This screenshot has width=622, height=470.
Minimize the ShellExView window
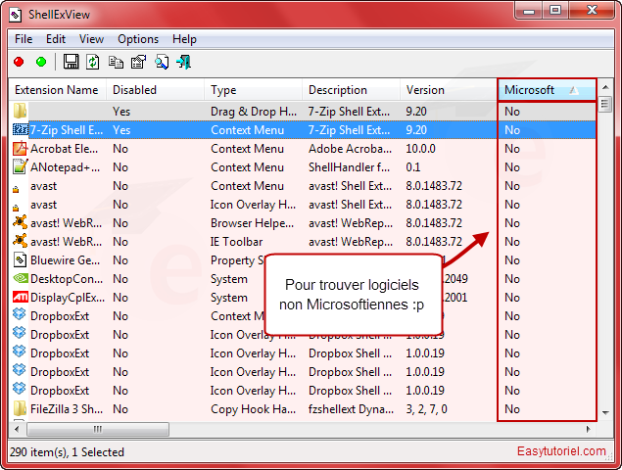(529, 11)
